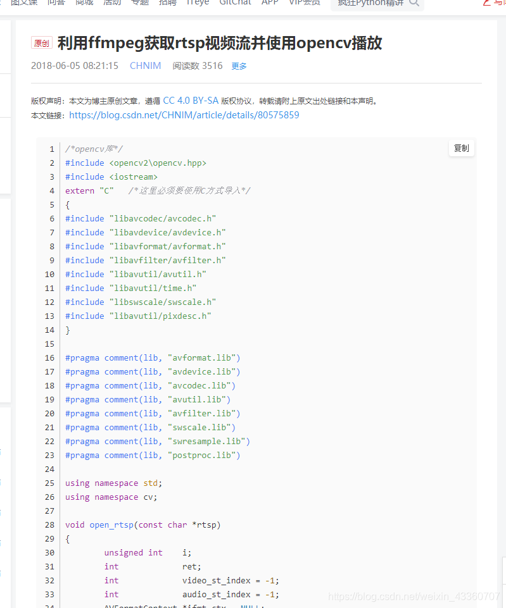
Task: Open the 问答 nav item
Action: pyautogui.click(x=56, y=3)
